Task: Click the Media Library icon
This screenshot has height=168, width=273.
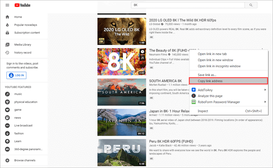Action: pos(7,44)
